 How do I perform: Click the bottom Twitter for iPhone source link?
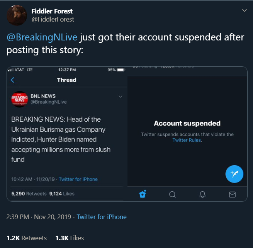pos(102,217)
